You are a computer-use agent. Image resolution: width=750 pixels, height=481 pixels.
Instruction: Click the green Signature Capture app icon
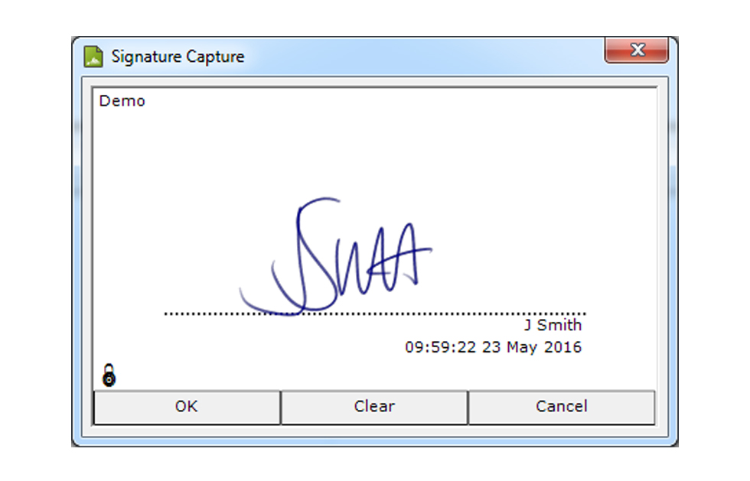93,57
